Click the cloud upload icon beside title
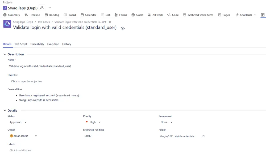 point(123,28)
